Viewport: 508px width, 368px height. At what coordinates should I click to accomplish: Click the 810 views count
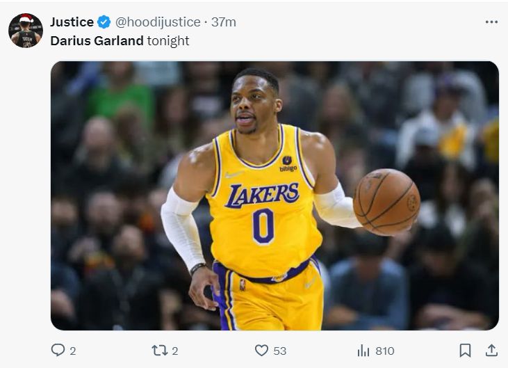click(x=385, y=351)
